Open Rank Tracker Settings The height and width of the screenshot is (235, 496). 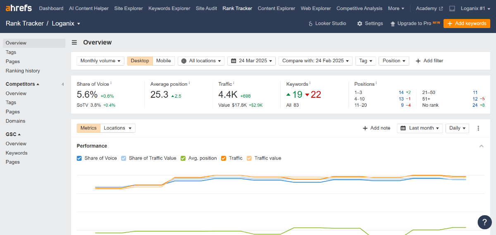[x=370, y=23]
